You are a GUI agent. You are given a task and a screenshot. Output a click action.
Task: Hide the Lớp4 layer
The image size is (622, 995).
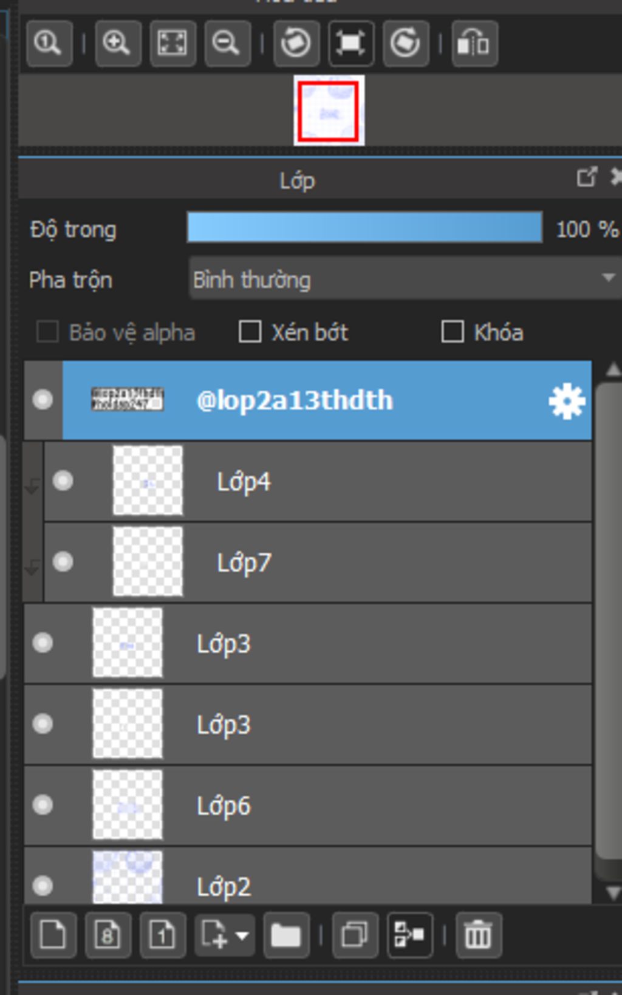(x=63, y=481)
